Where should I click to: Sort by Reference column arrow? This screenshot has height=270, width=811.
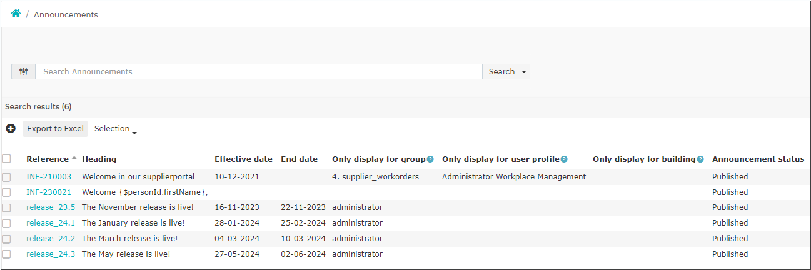pos(74,158)
